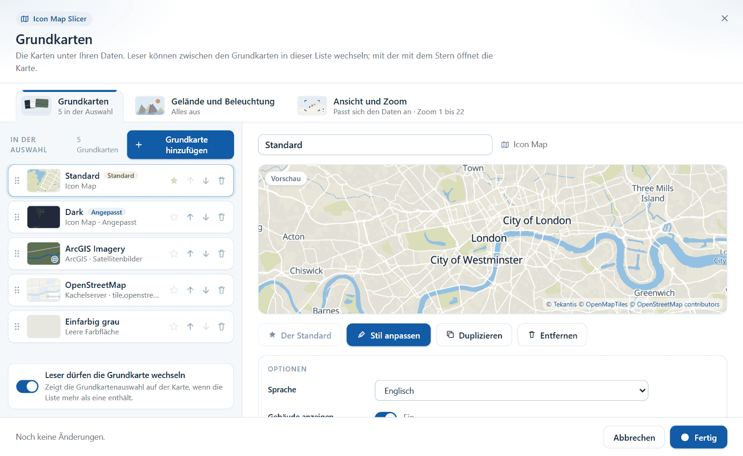
Task: Set Dark basemap as default star
Action: point(174,217)
